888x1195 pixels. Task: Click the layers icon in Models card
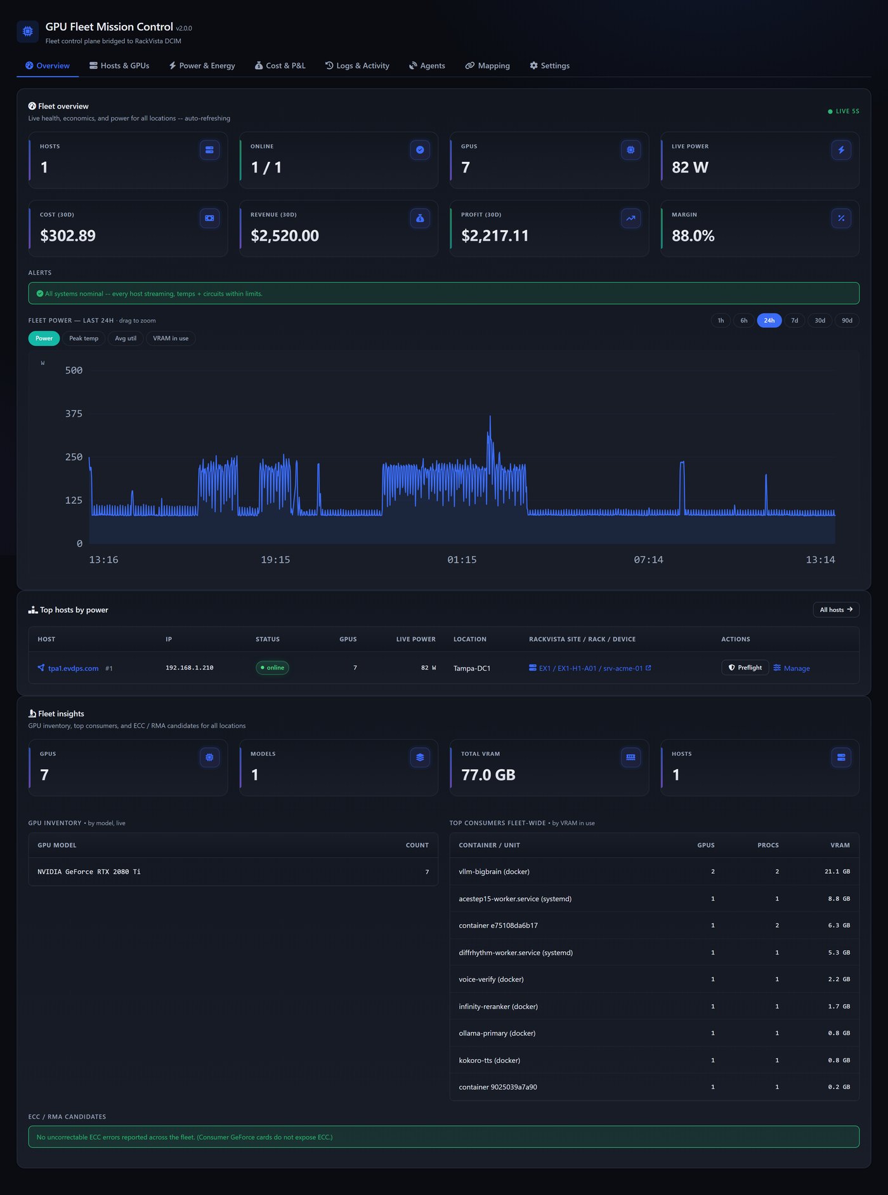(420, 757)
